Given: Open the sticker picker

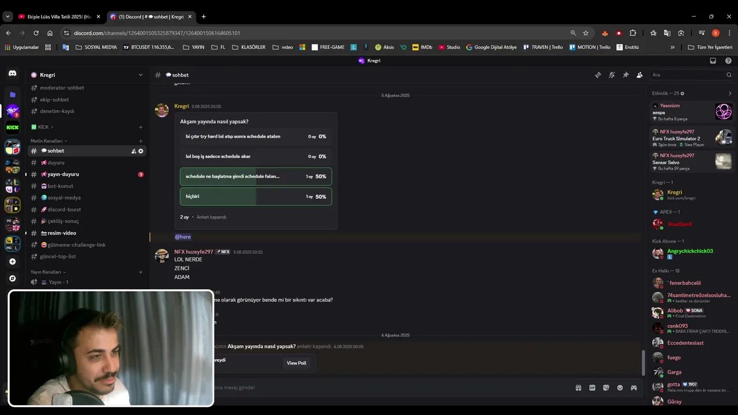Looking at the screenshot, I should coord(606,388).
